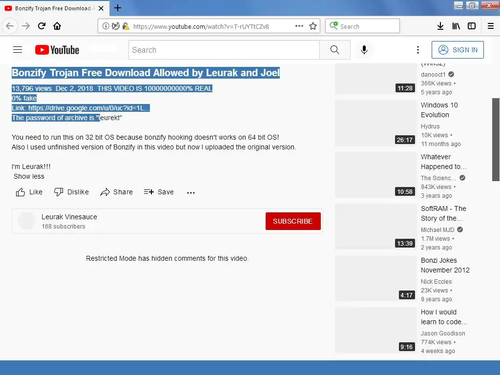Open the Firefox library icon

click(x=456, y=26)
